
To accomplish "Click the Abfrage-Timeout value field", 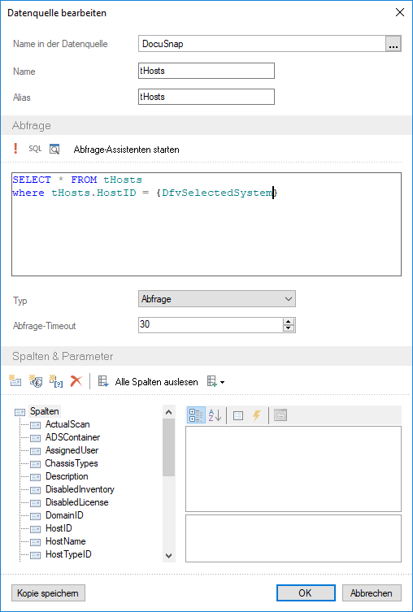I will point(211,325).
